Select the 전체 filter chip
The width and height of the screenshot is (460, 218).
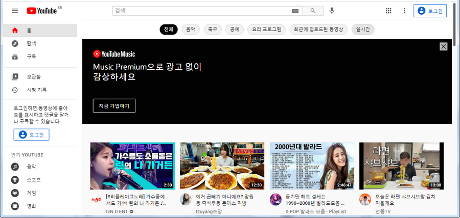point(169,29)
